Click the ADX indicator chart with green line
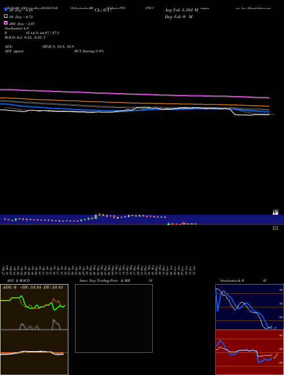284x375 pixels. (34, 307)
